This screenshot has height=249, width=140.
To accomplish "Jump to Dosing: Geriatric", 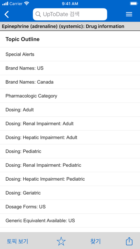I will pyautogui.click(x=70, y=193).
